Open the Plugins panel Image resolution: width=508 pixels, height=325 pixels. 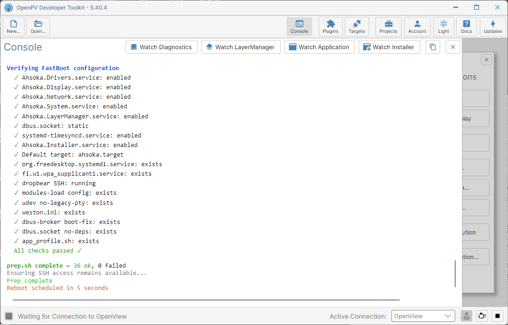point(330,26)
